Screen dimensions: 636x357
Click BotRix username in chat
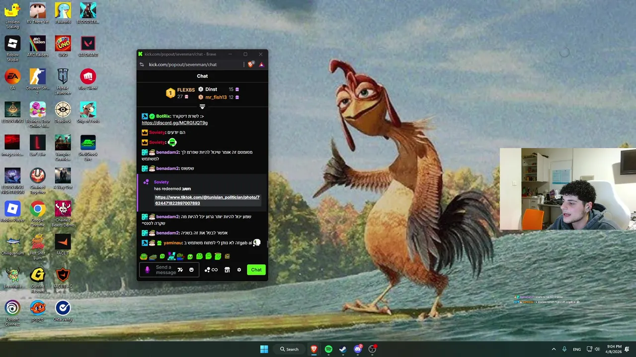[x=163, y=116]
